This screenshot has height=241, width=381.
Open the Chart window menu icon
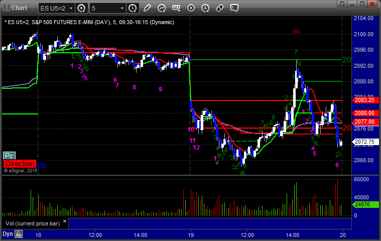click(5, 8)
